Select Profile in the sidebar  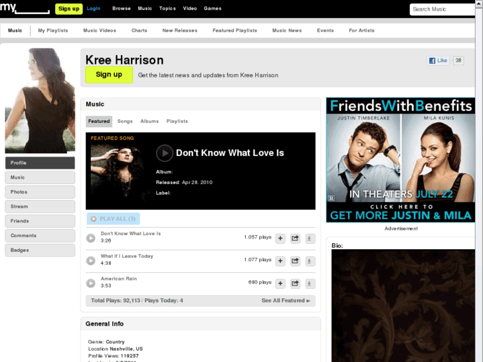point(40,163)
